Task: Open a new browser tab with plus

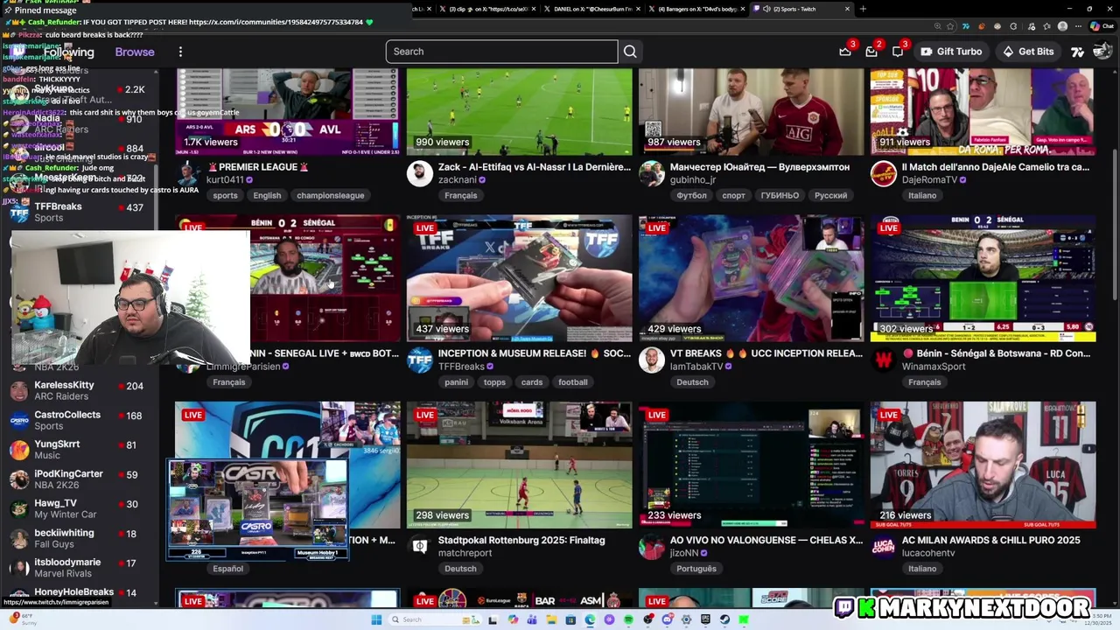Action: coord(863,9)
